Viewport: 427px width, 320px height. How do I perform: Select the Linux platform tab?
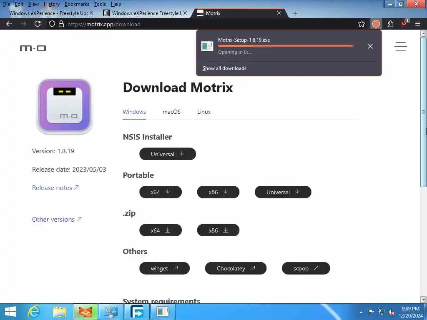coord(204,112)
